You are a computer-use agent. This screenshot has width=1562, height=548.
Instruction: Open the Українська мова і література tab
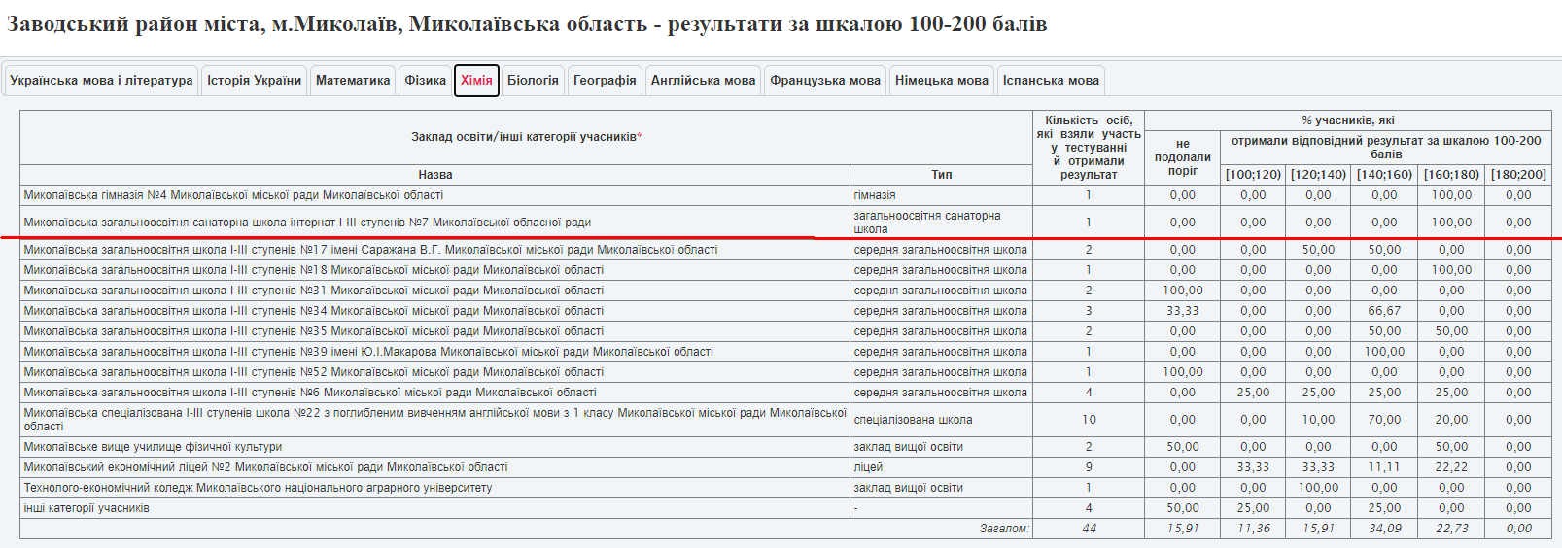[101, 81]
